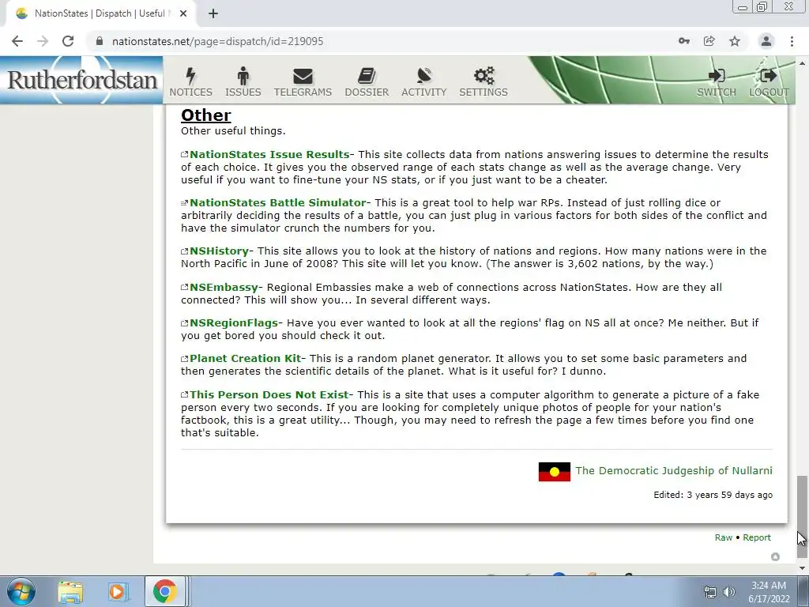Bookmark this page with the star icon
Viewport: 809px width, 607px height.
pyautogui.click(x=735, y=41)
